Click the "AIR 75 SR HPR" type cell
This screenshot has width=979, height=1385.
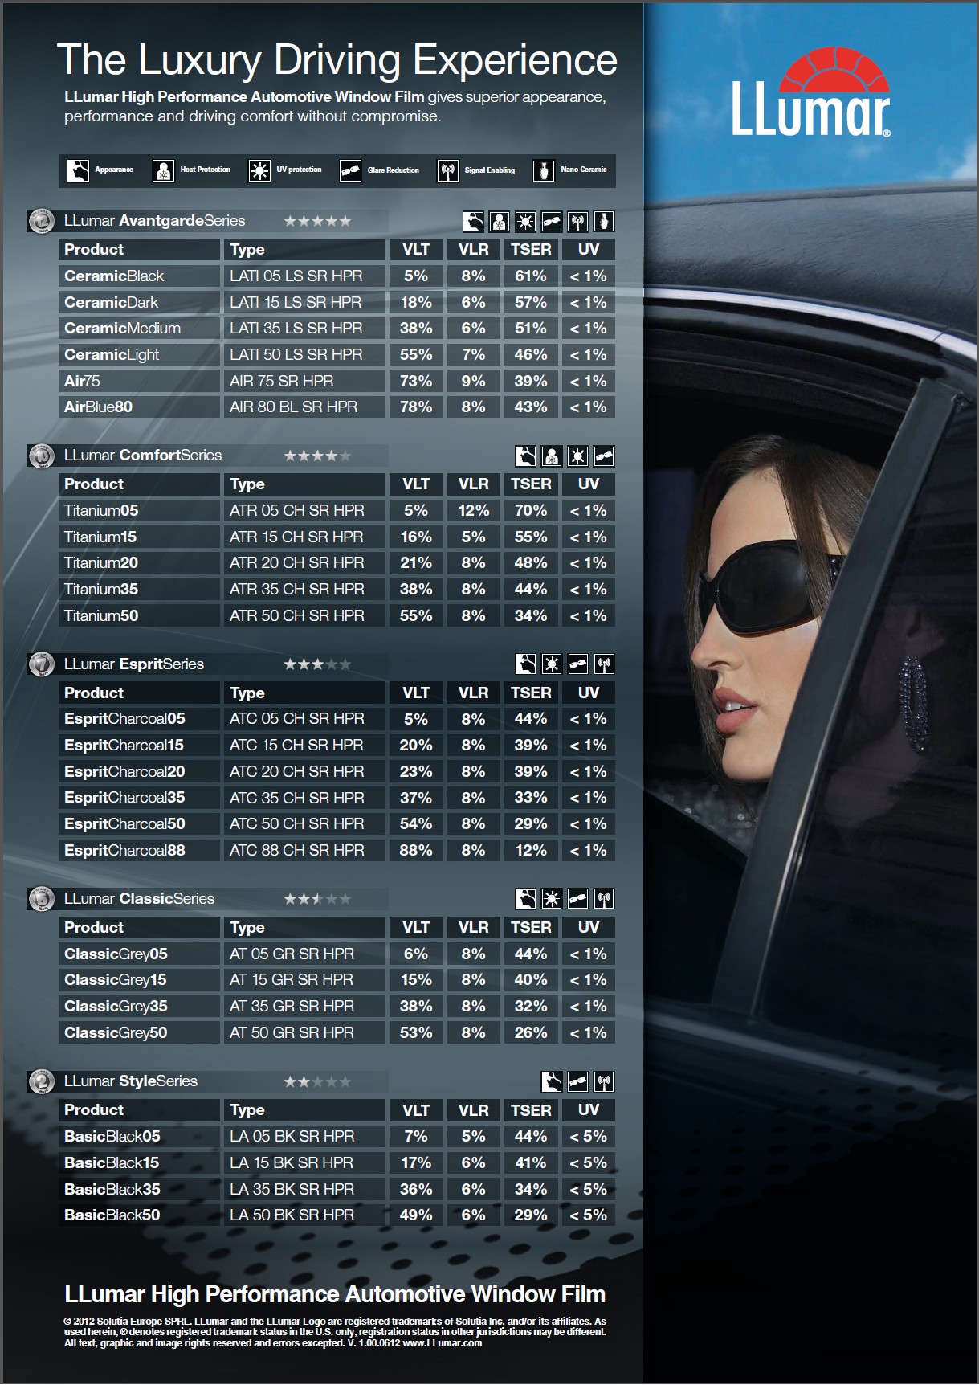[304, 381]
